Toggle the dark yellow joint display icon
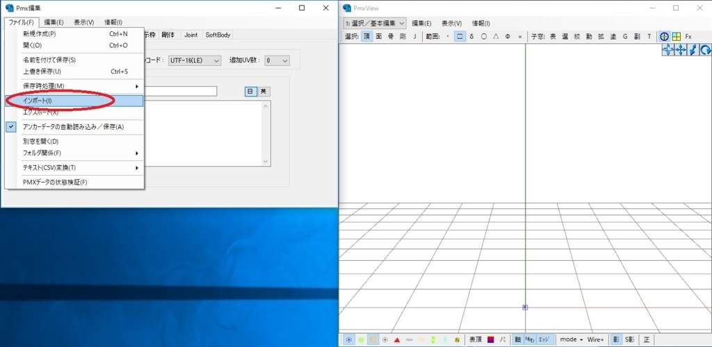The width and height of the screenshot is (712, 347). 458,339
